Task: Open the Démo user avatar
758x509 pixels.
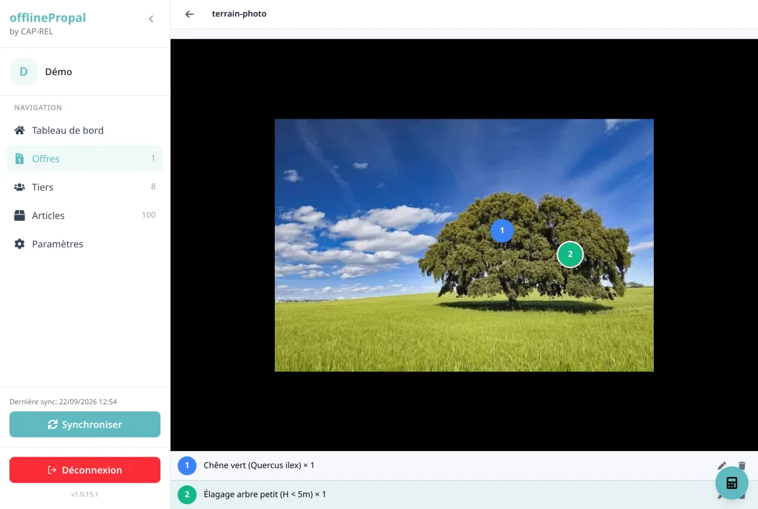Action: coord(23,72)
